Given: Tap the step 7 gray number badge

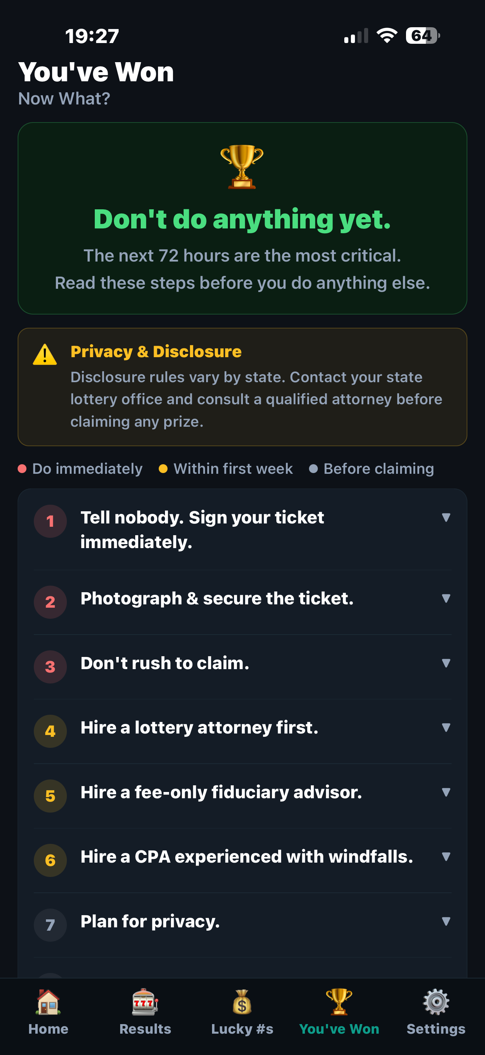Looking at the screenshot, I should point(50,925).
